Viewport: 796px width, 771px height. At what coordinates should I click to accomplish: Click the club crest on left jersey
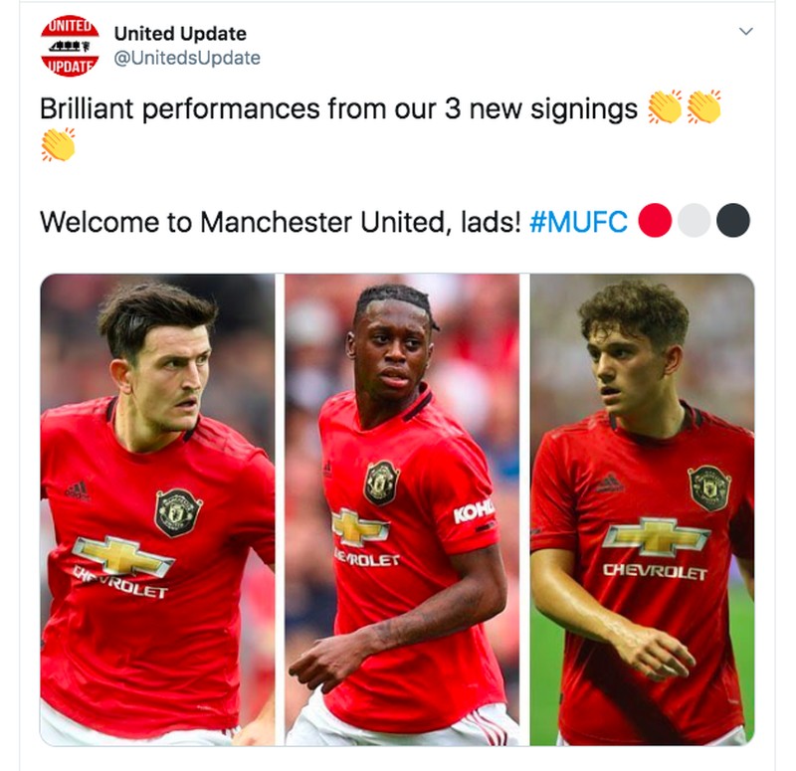pyautogui.click(x=178, y=511)
